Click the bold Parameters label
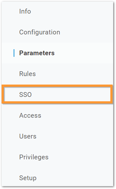 [37, 53]
